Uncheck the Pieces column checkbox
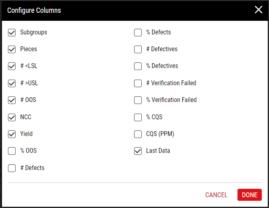 pyautogui.click(x=12, y=49)
